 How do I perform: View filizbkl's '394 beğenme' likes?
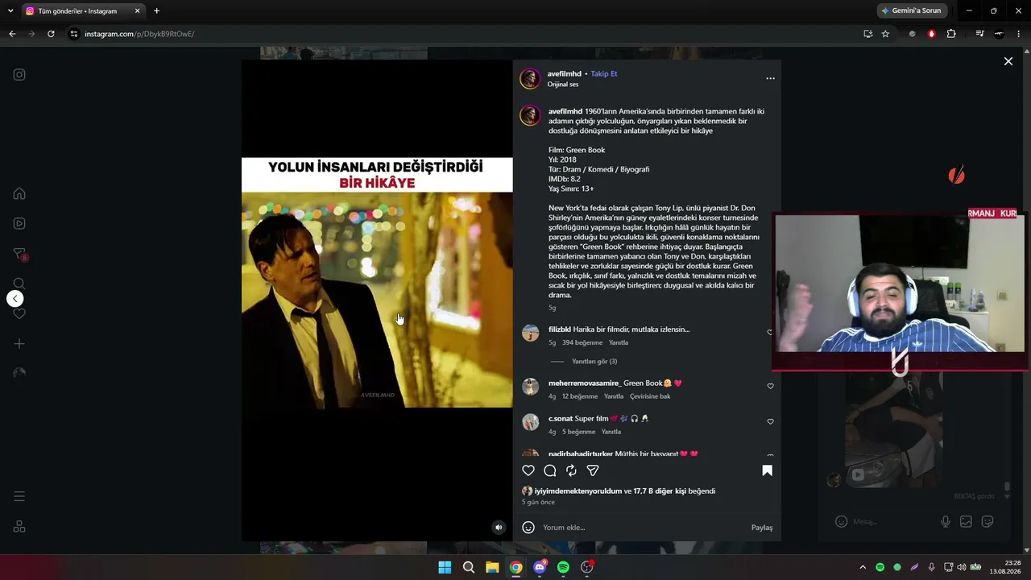(x=582, y=342)
